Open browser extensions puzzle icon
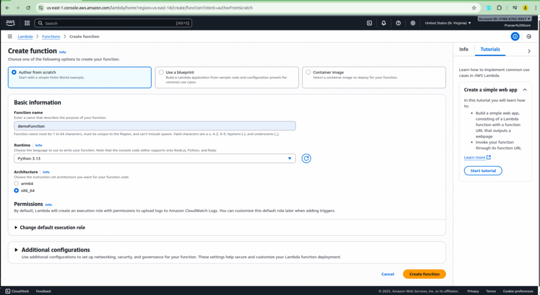This screenshot has height=295, width=540. pos(499,7)
